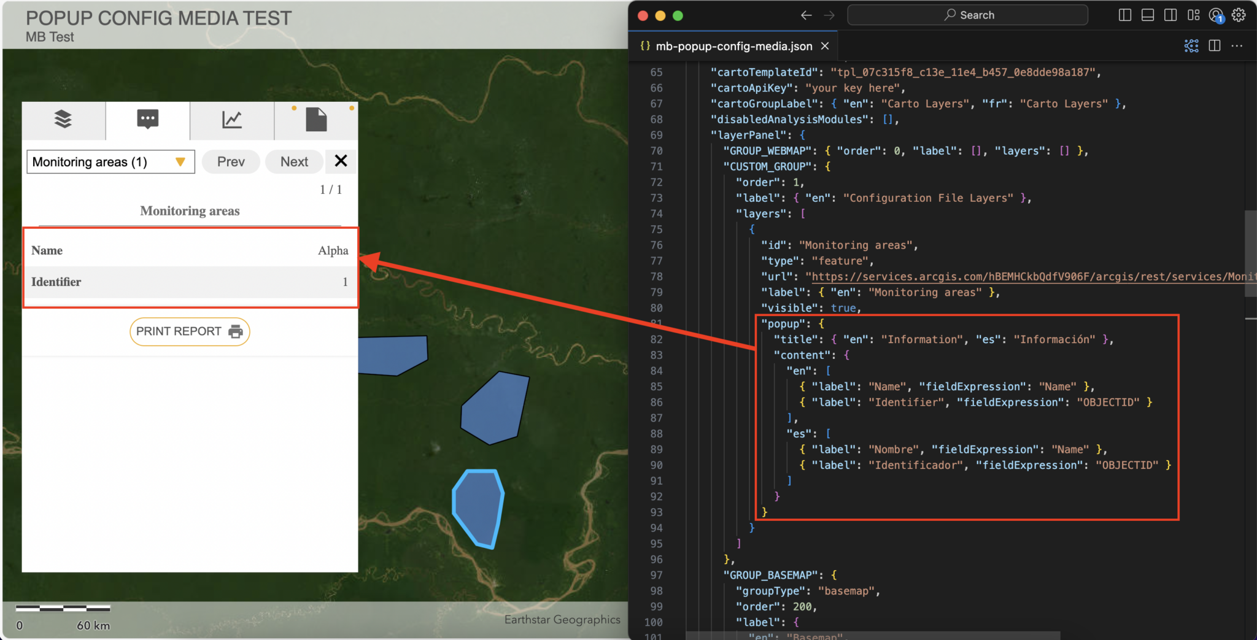Click the blue JSON outline symbol icon
The image size is (1257, 640).
[1191, 45]
